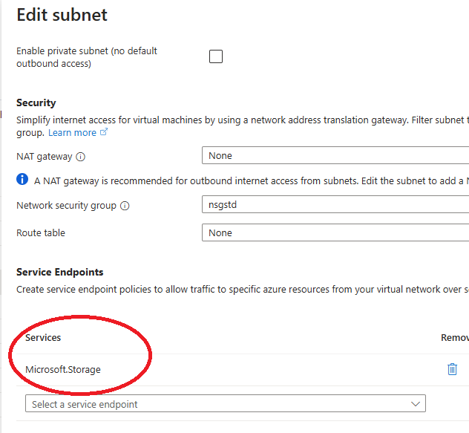The image size is (469, 433).
Task: Expand the Select a service endpoint dropdown chevron
Action: [415, 404]
